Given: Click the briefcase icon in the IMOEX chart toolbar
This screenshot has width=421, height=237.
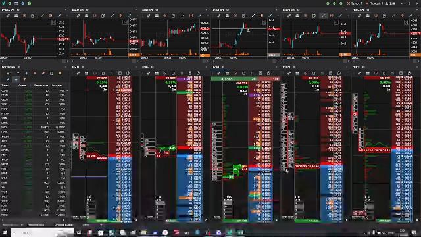Looking at the screenshot, I should [x=16, y=16].
